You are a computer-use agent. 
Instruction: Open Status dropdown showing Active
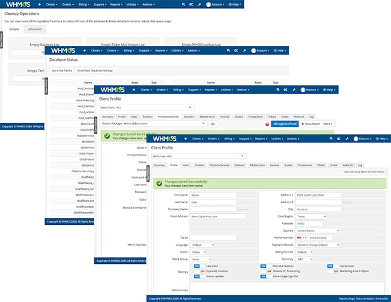198,252
